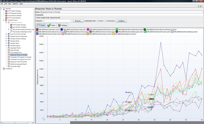
Task: Click the logout.action sampler pipette icon
Action: (11, 32)
